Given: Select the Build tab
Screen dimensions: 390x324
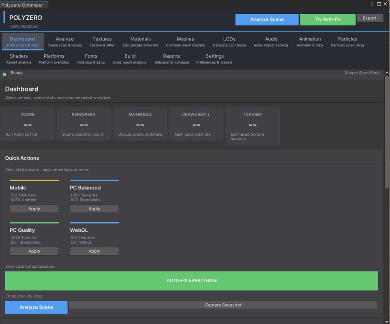Looking at the screenshot, I should [x=130, y=59].
